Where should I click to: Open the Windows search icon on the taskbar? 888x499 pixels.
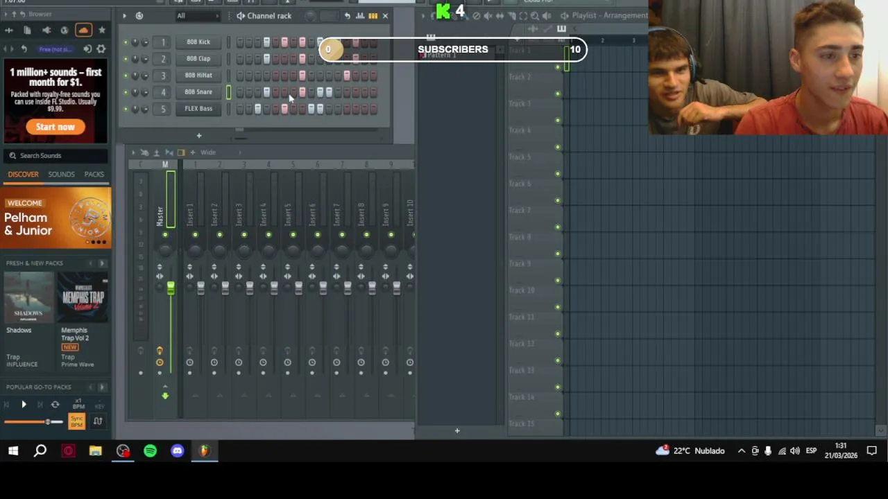(x=40, y=451)
